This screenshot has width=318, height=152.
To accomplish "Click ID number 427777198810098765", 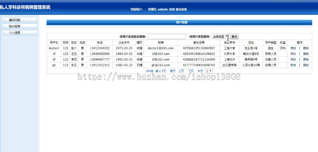I will [x=199, y=65].
